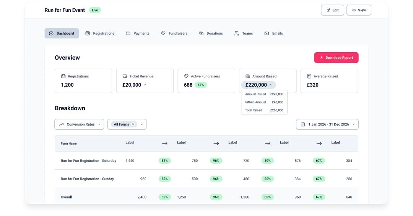Click the Amount Raised money icon

tap(247, 76)
